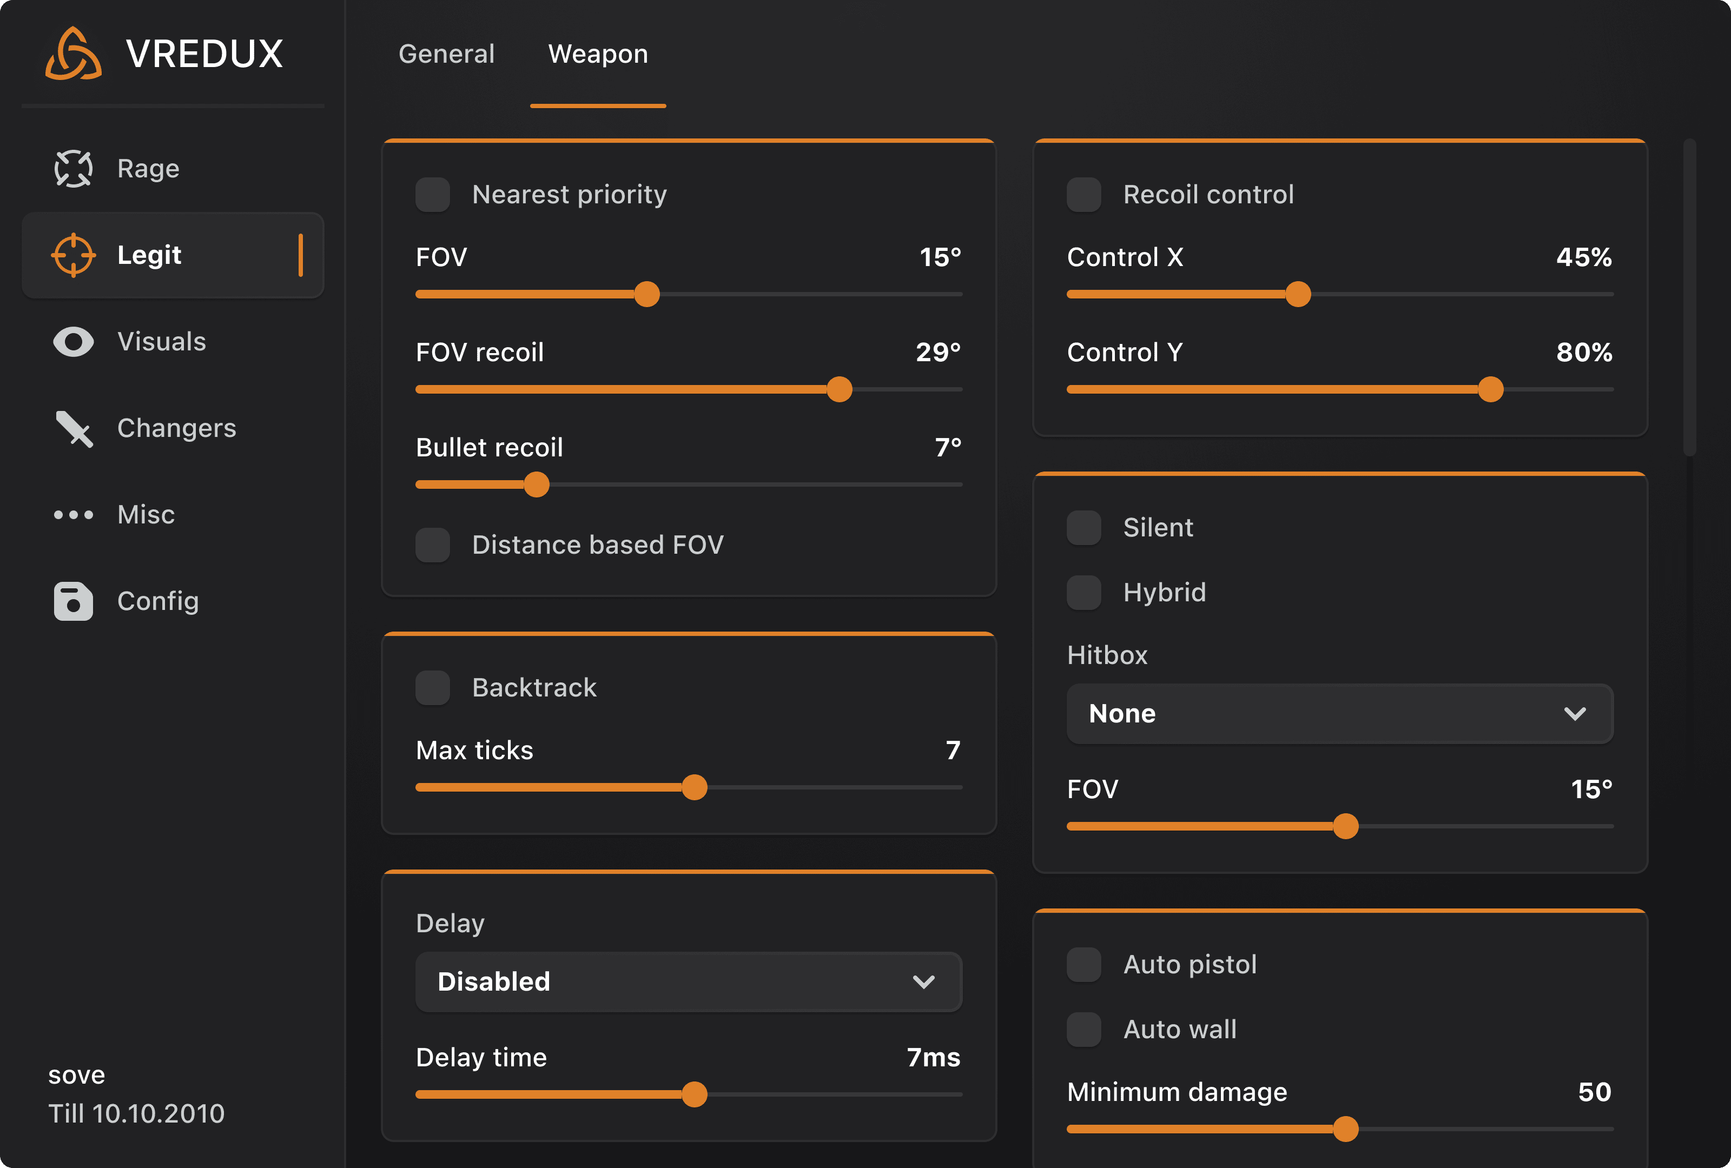Click the FOV recoil slider handle
1731x1168 pixels.
coord(838,389)
